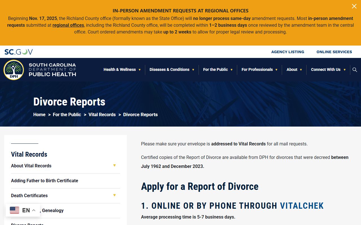The height and width of the screenshot is (225, 361).
Task: Click the average processing time text
Action: [188, 217]
